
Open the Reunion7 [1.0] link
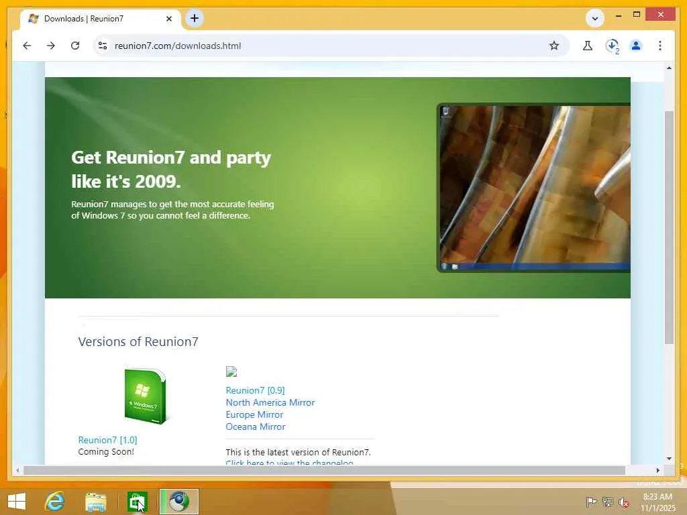click(108, 440)
